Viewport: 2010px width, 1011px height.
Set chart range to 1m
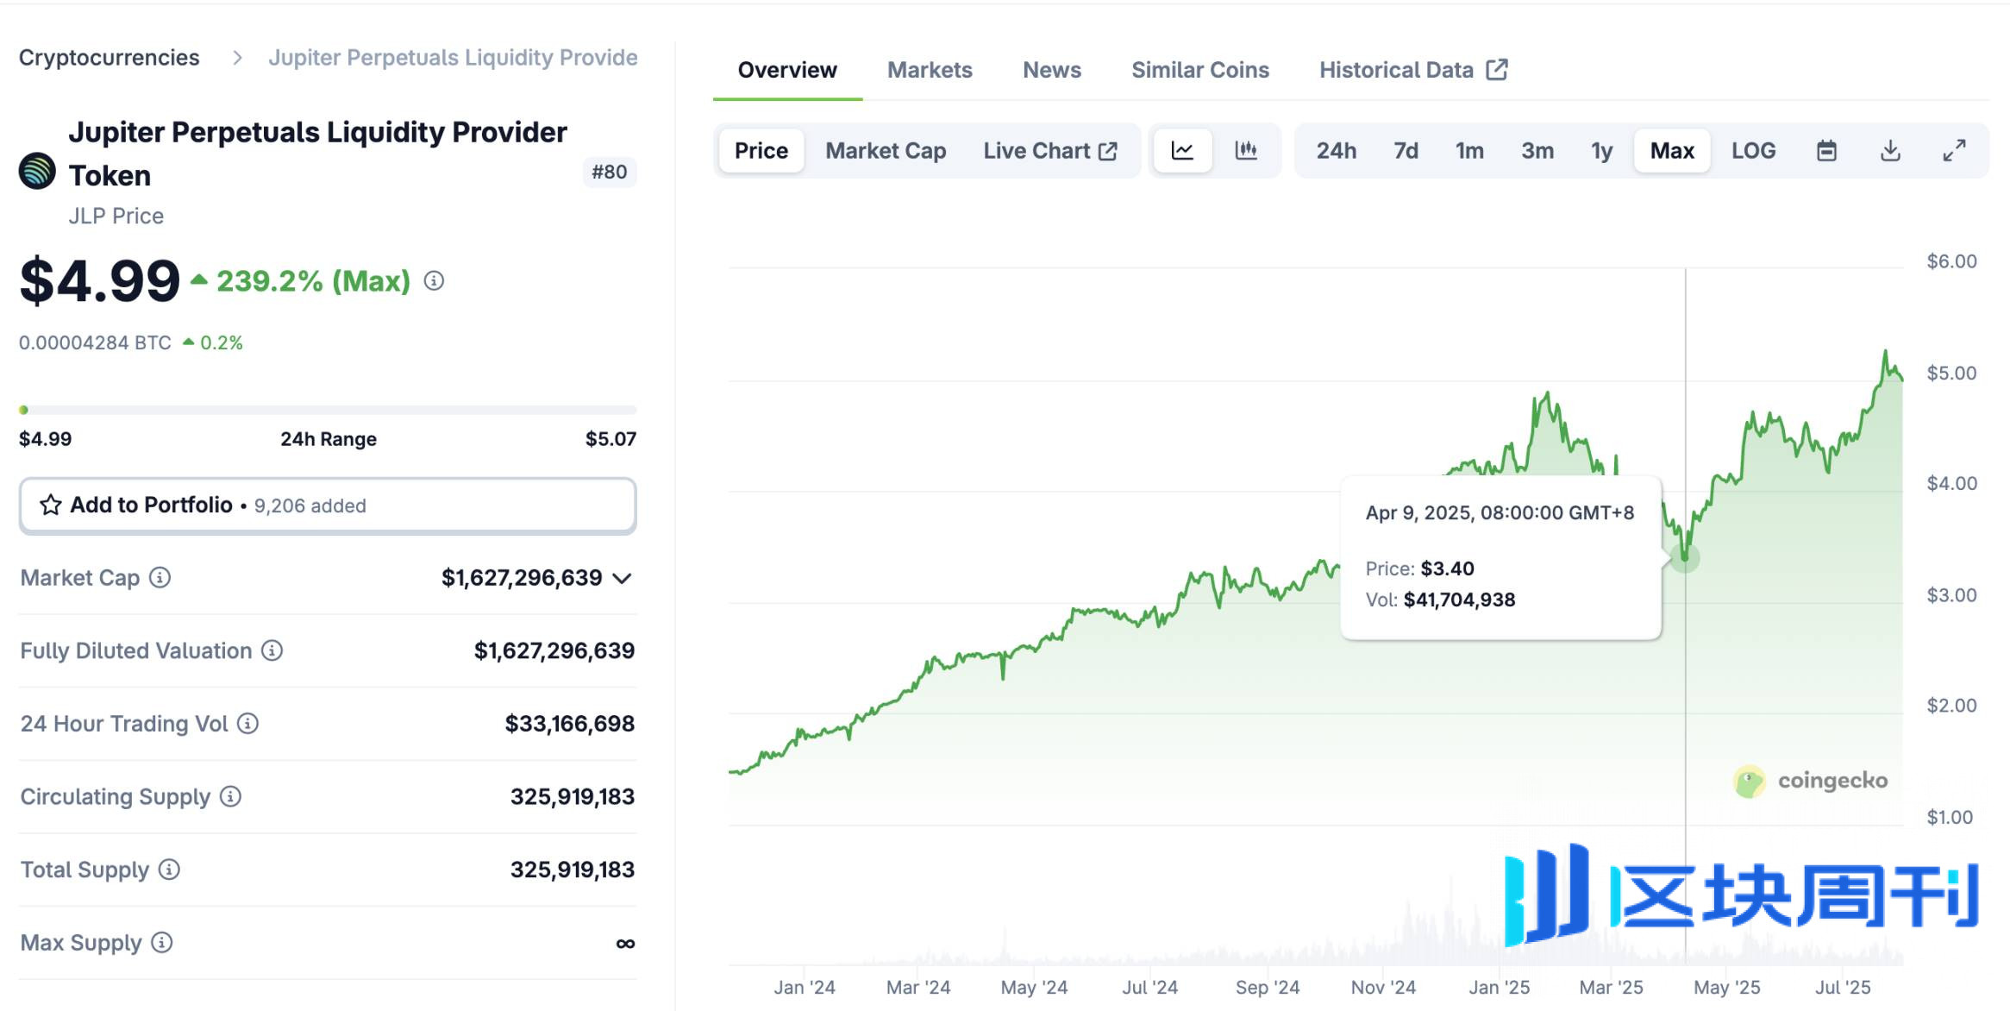[x=1469, y=151]
